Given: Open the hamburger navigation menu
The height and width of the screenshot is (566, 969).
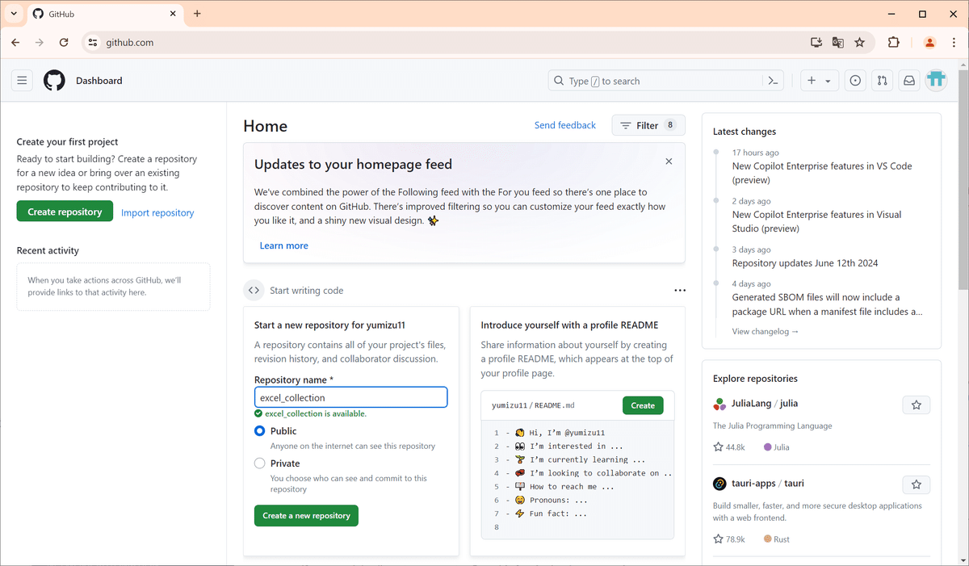Looking at the screenshot, I should coord(22,81).
